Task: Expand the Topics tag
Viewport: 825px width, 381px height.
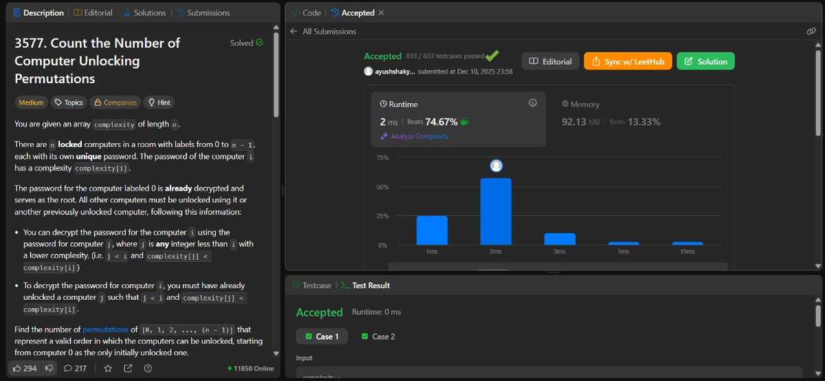Action: click(x=69, y=102)
